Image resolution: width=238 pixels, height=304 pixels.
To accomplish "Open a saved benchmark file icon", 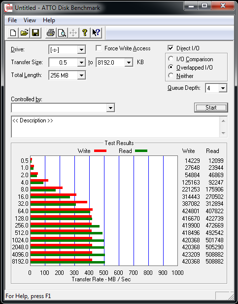I will [25, 33].
